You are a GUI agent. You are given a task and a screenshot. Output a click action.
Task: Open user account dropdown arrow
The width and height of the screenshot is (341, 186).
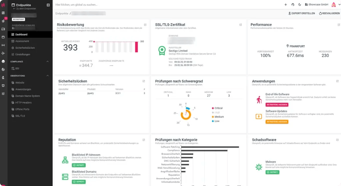(x=339, y=5)
